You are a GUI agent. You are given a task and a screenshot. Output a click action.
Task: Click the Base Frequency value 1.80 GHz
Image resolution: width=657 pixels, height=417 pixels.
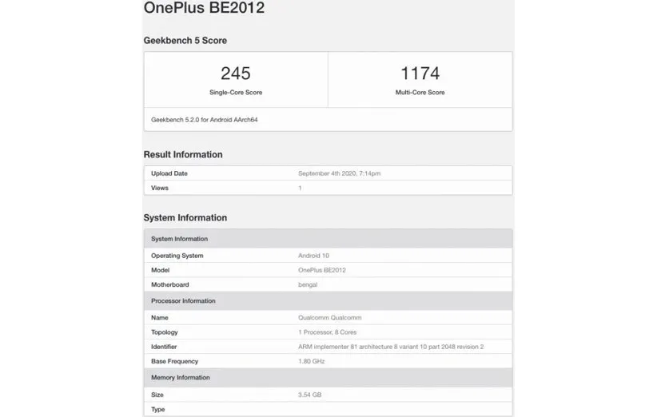[312, 361]
